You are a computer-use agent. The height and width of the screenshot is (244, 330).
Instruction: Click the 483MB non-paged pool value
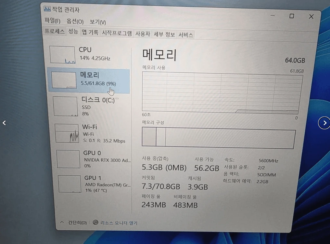(x=185, y=205)
